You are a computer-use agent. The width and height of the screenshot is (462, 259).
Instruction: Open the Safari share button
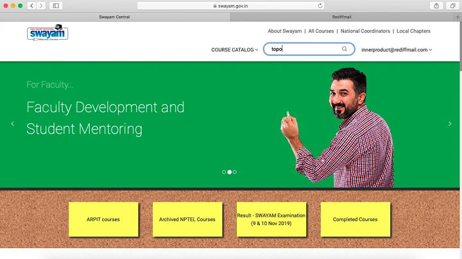pyautogui.click(x=436, y=6)
